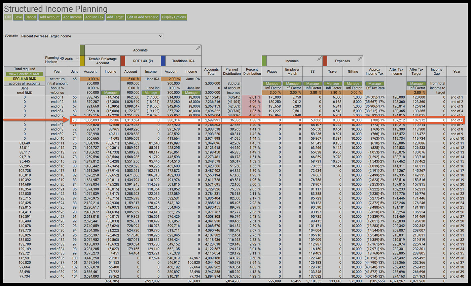Click the Wages total 929,099
Screen dimensions: 471x286
pyautogui.click(x=275, y=281)
